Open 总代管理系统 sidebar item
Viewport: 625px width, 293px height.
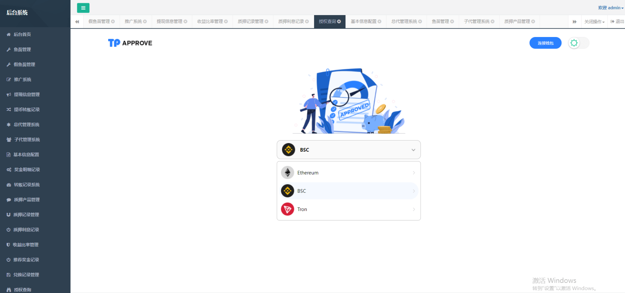(x=26, y=125)
